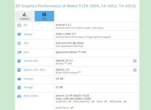Expand the OpenCL 2.0 details
Image resolution: width=151 pixels, height=110 pixels.
(x=135, y=70)
